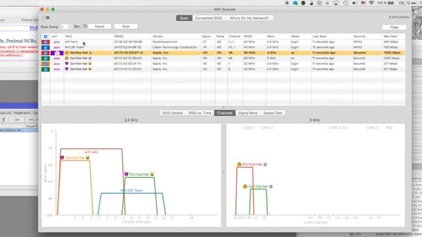
Task: Select the wifi hello SSID cell
Action: click(x=88, y=42)
